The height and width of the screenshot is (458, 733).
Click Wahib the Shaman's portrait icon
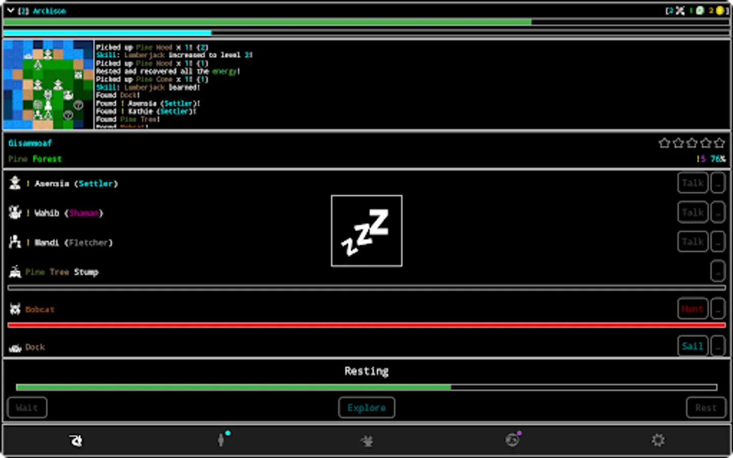tap(15, 212)
